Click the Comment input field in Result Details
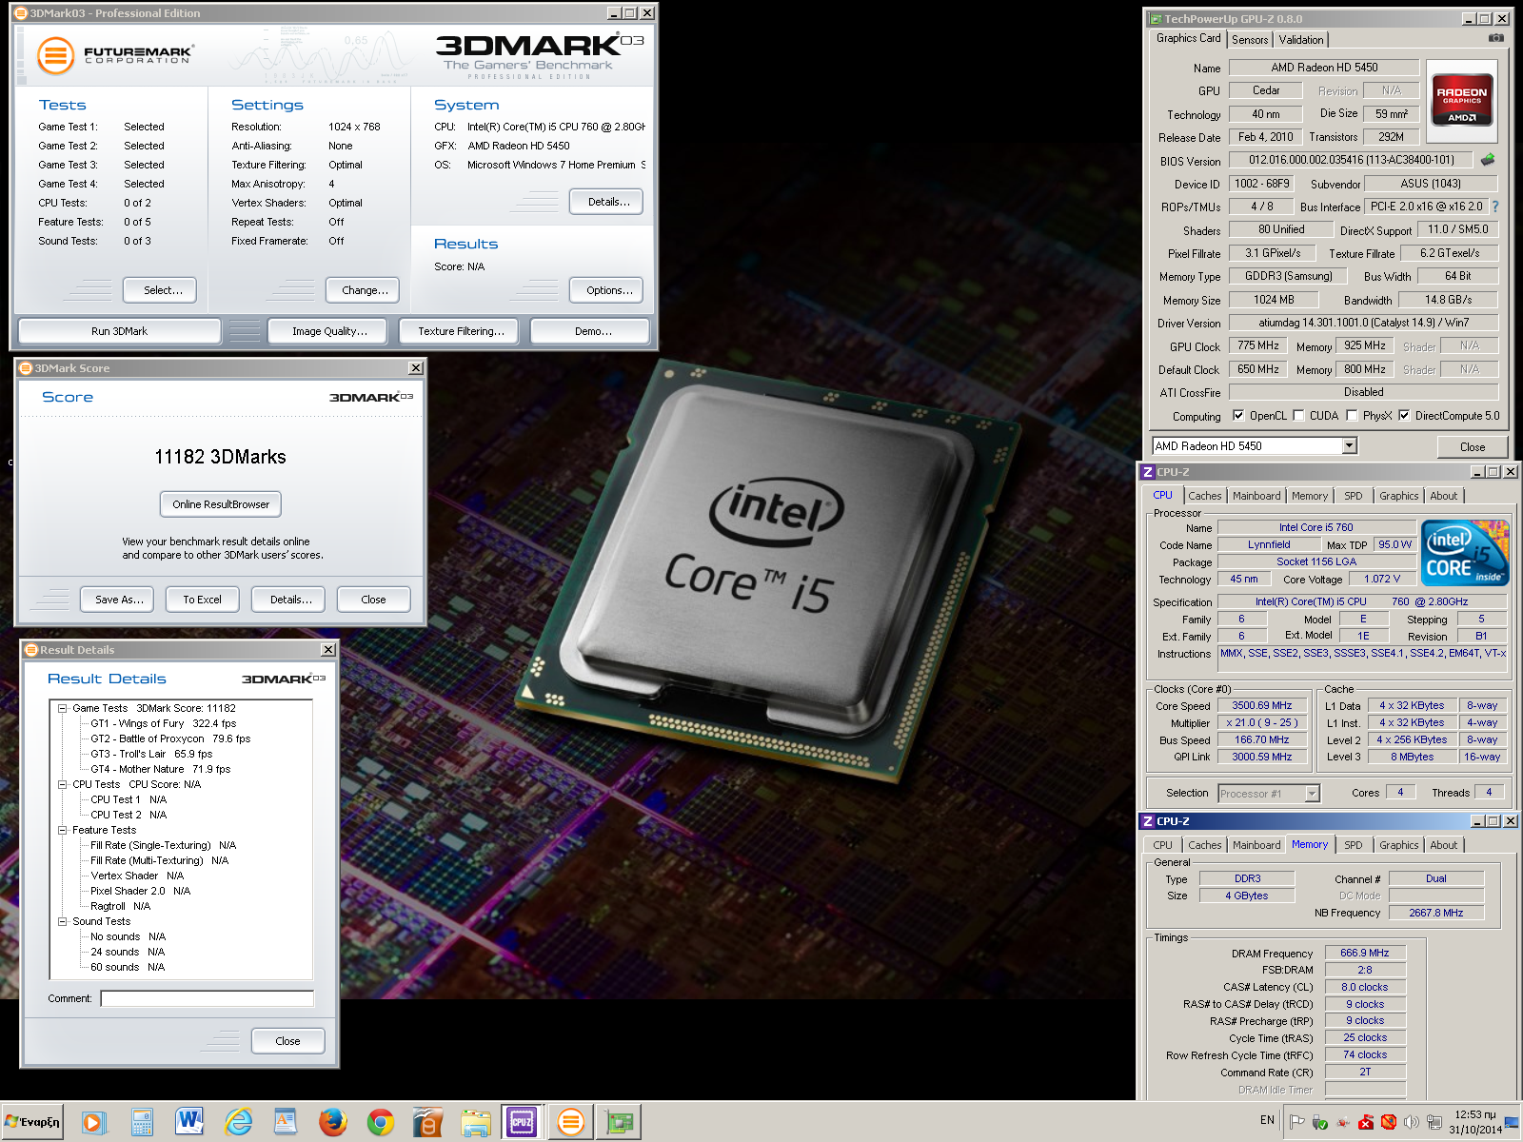1523x1142 pixels. (207, 998)
